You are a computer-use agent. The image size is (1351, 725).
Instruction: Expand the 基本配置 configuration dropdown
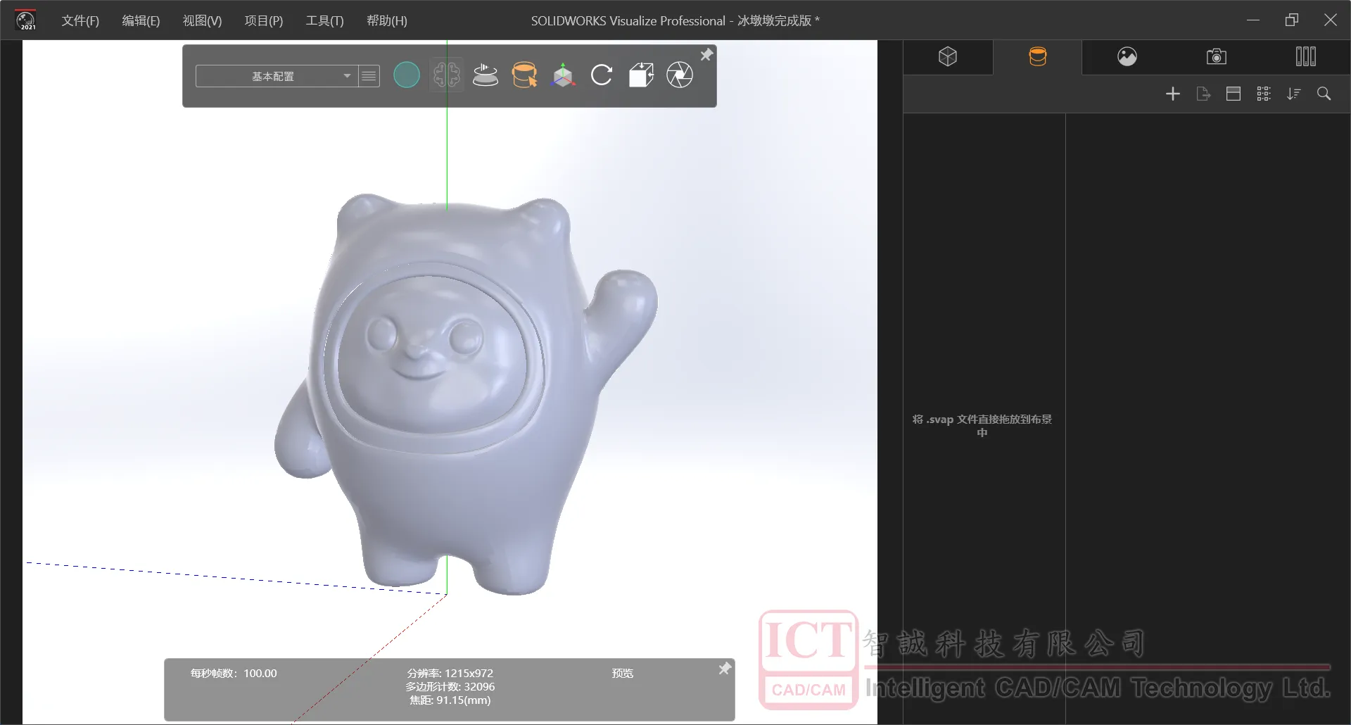coord(276,76)
